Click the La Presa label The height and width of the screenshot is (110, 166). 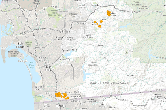[72, 50]
